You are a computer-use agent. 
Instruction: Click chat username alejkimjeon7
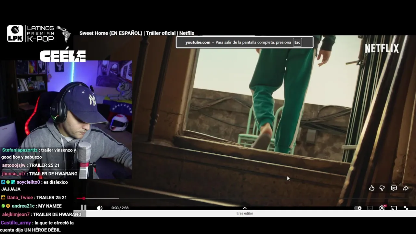coord(16,214)
